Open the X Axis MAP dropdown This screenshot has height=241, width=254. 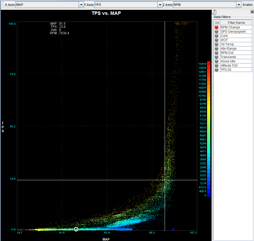(81, 5)
